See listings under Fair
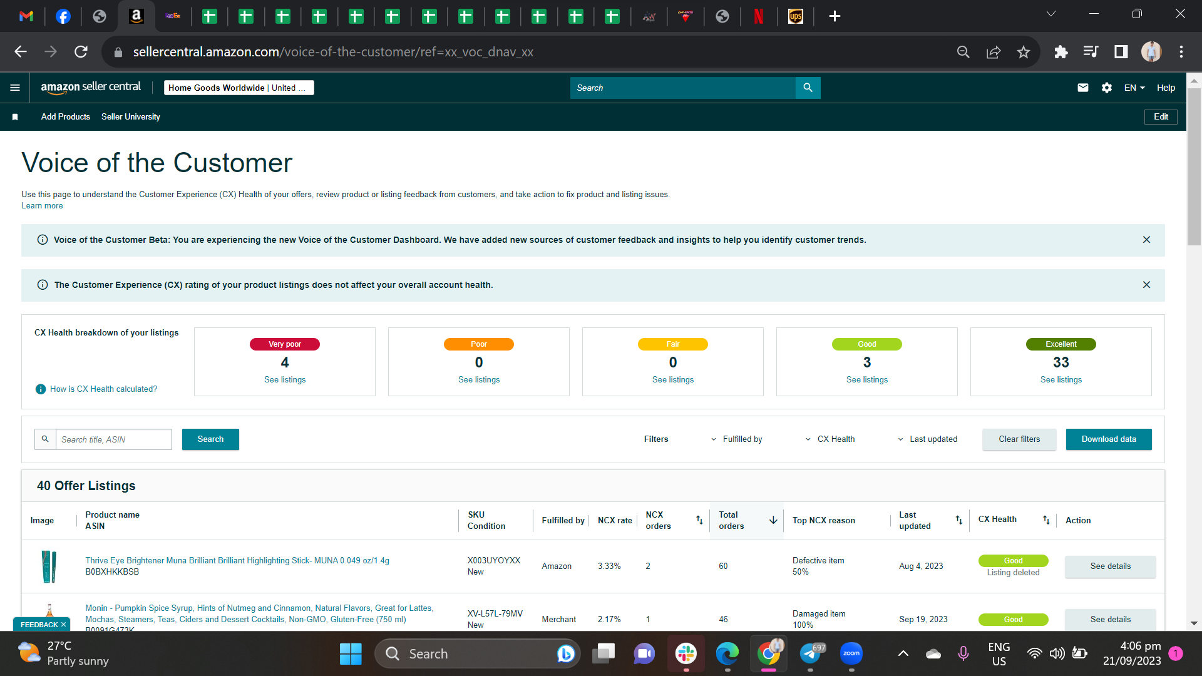Image resolution: width=1202 pixels, height=676 pixels. (x=673, y=380)
